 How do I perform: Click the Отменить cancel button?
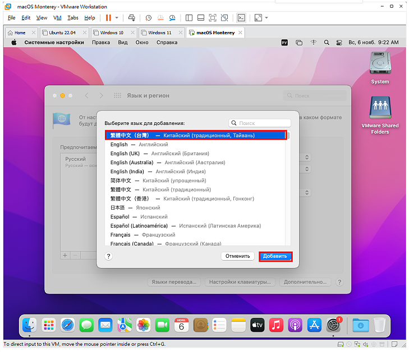click(x=238, y=256)
